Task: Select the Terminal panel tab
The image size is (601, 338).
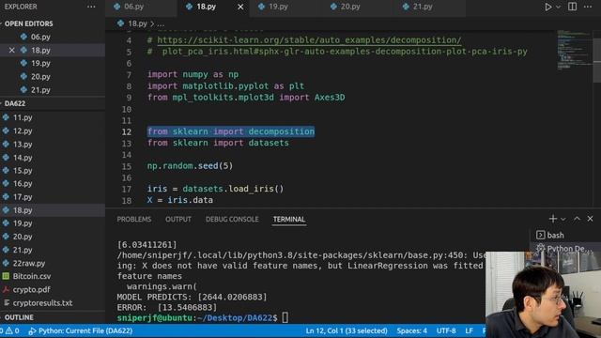Action: [289, 219]
